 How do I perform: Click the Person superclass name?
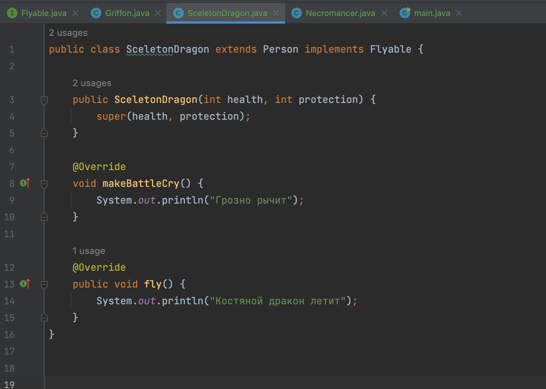[x=281, y=49]
